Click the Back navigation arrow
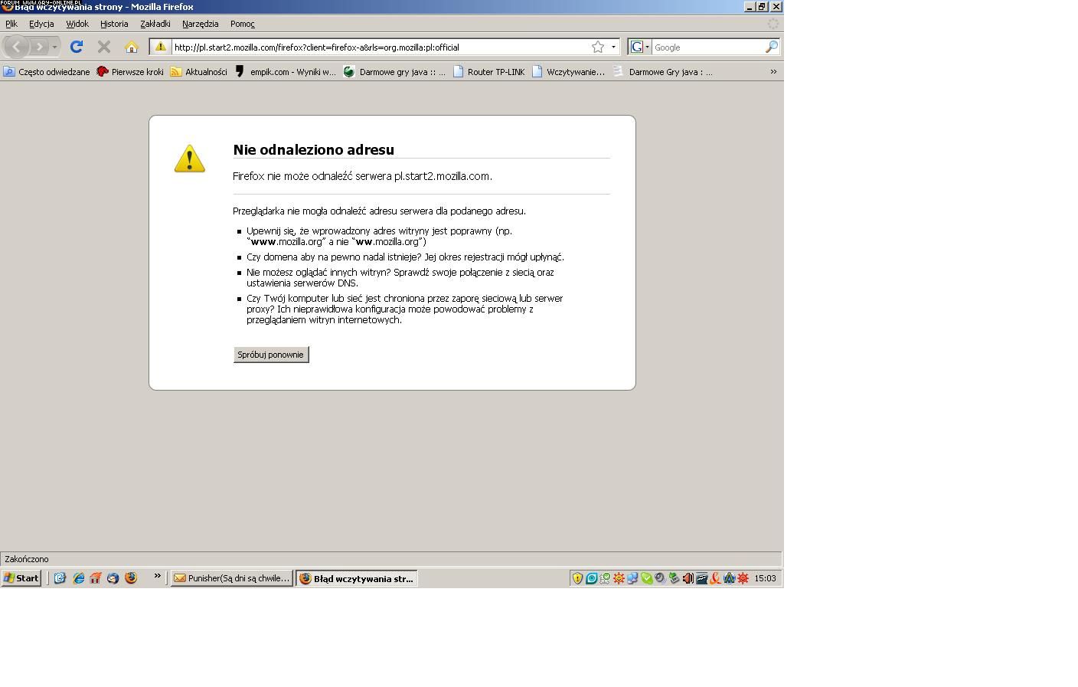The image size is (1078, 687). tap(16, 47)
